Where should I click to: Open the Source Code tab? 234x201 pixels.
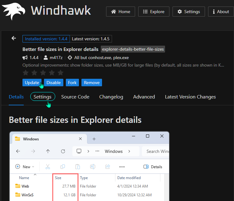pyautogui.click(x=75, y=97)
